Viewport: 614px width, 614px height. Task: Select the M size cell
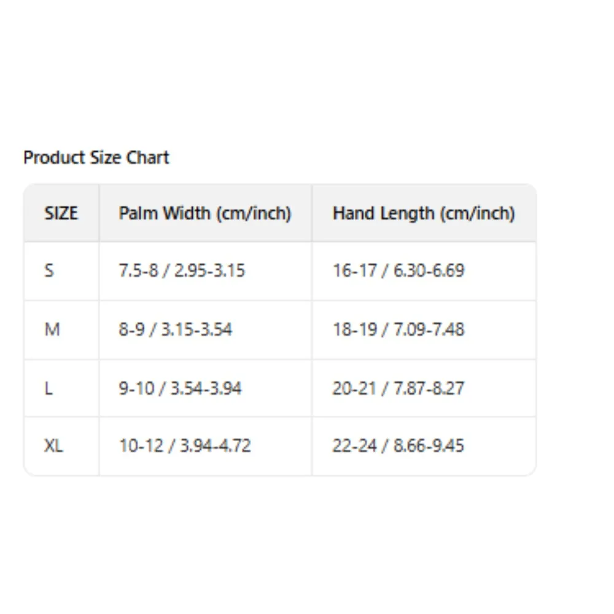coord(52,330)
